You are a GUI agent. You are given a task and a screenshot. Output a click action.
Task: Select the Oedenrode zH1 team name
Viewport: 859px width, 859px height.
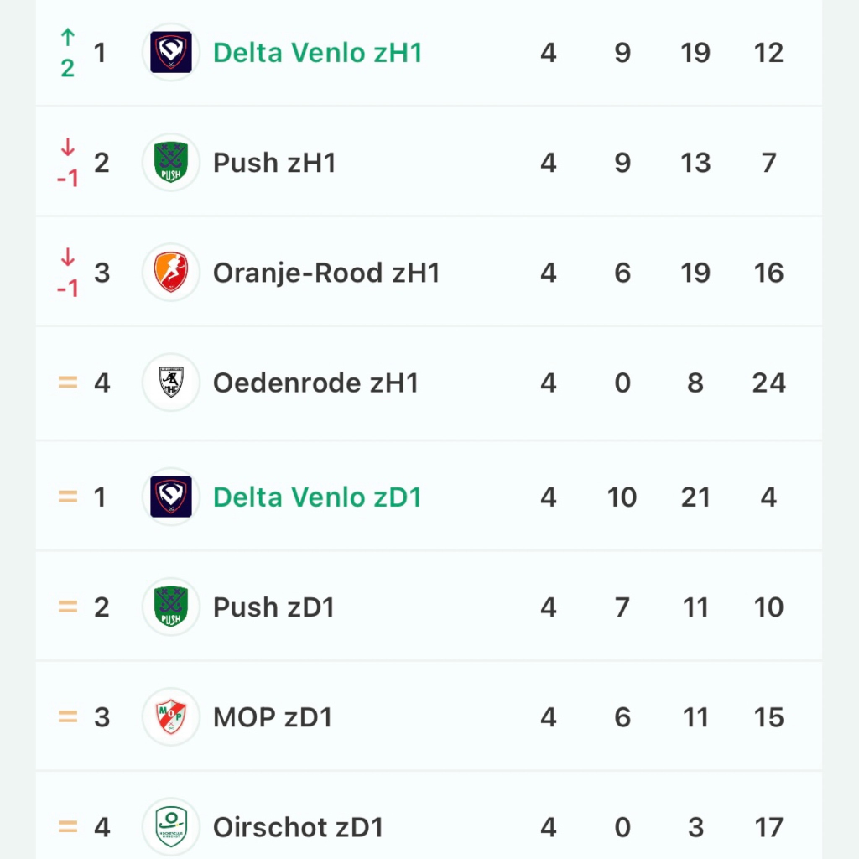(x=315, y=383)
